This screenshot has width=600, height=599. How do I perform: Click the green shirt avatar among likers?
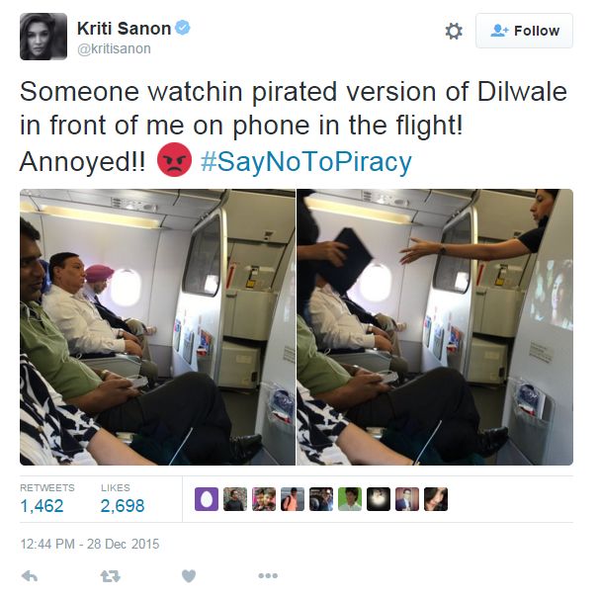[350, 499]
